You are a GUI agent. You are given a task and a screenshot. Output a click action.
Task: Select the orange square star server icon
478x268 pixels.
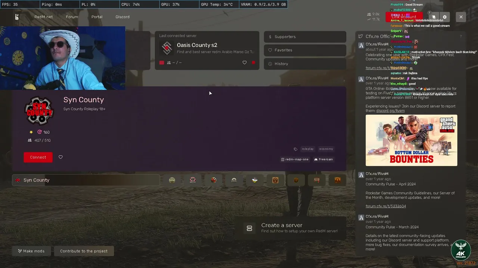pyautogui.click(x=275, y=180)
